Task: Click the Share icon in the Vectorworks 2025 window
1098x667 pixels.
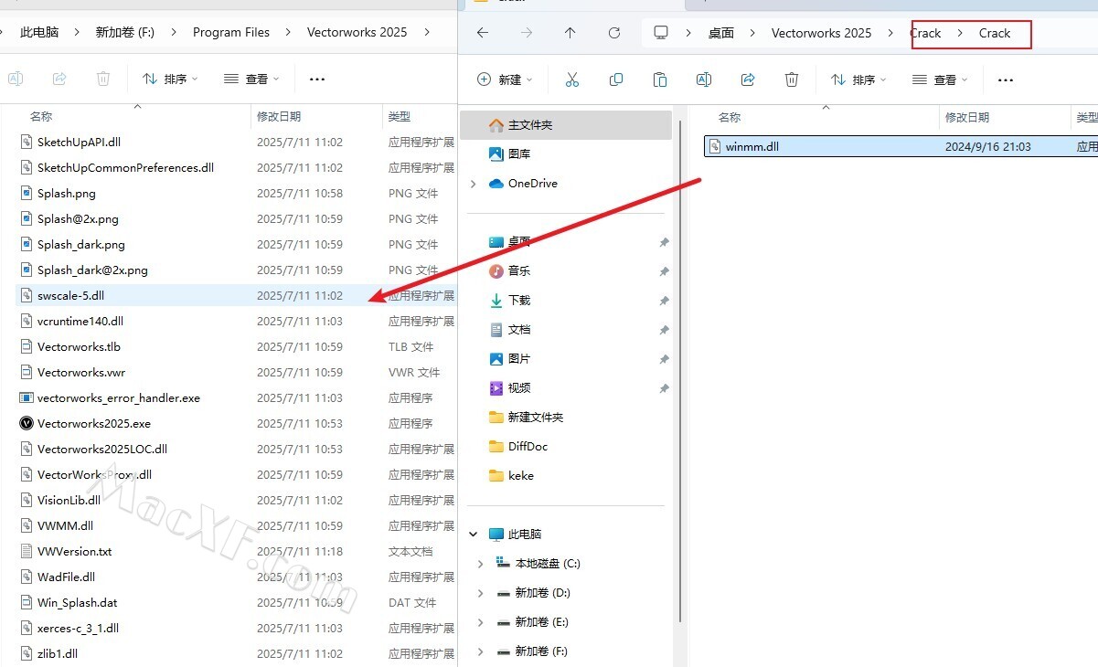Action: [x=59, y=79]
